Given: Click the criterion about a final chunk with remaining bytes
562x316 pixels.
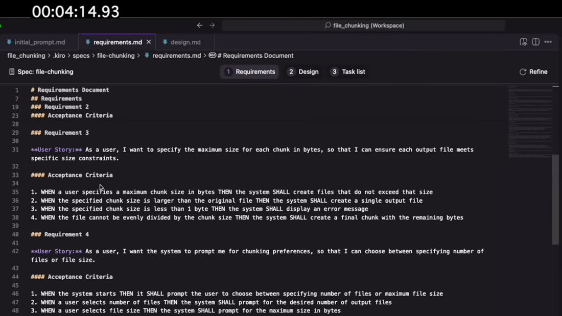Looking at the screenshot, I should (247, 217).
